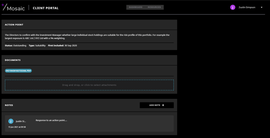The height and width of the screenshot is (138, 270).
Task: Open the Resources tab
Action: tap(154, 7)
